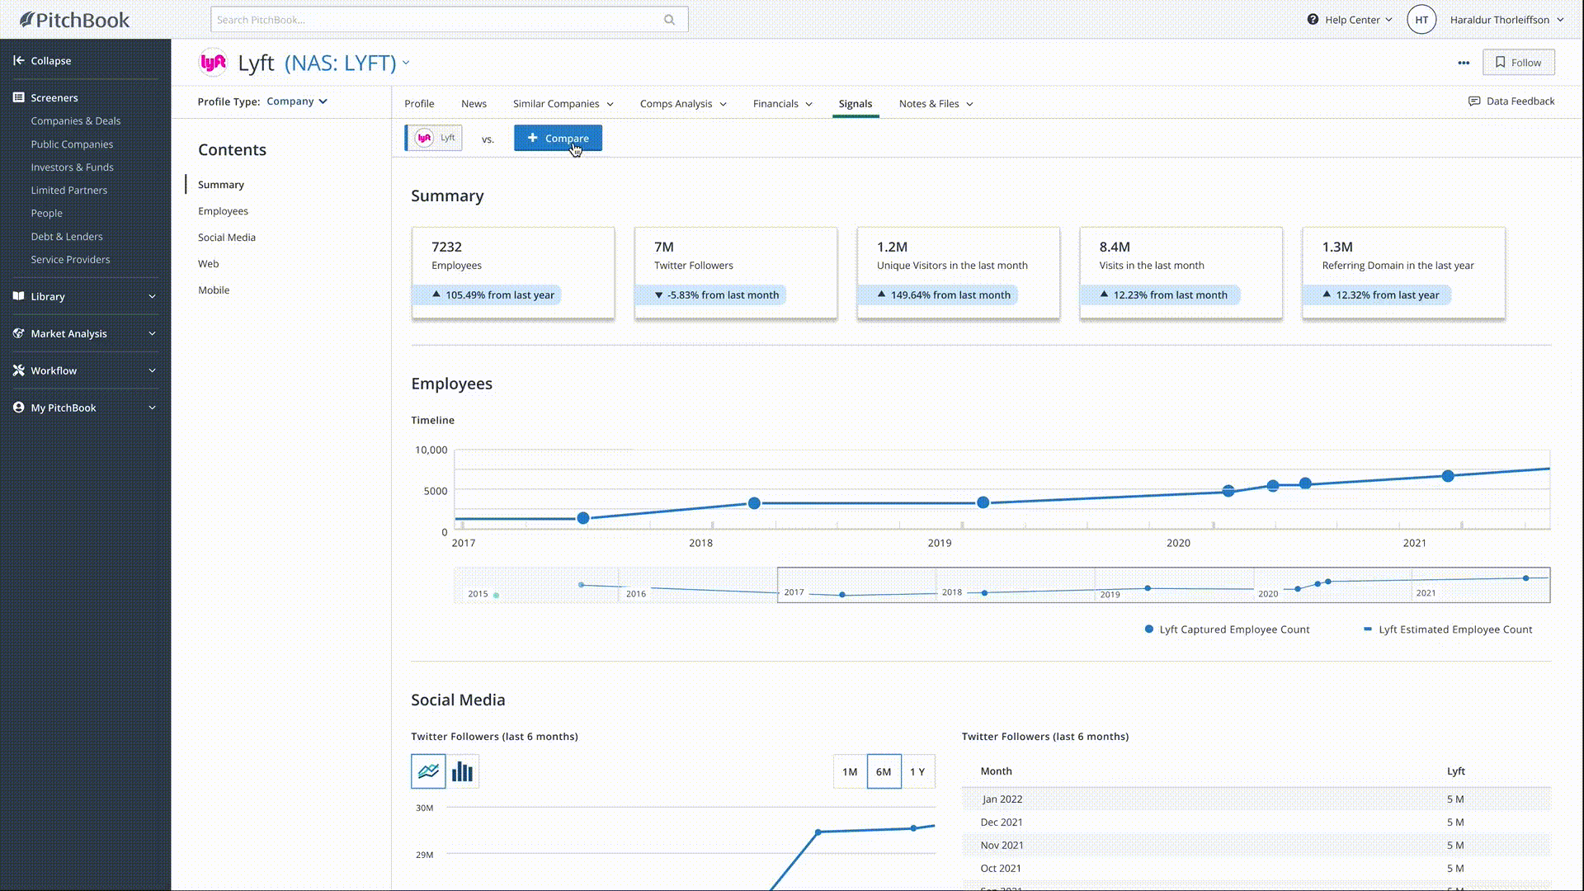Go to Companies & Deals screener
Viewport: 1584px width, 891px height.
[x=76, y=120]
